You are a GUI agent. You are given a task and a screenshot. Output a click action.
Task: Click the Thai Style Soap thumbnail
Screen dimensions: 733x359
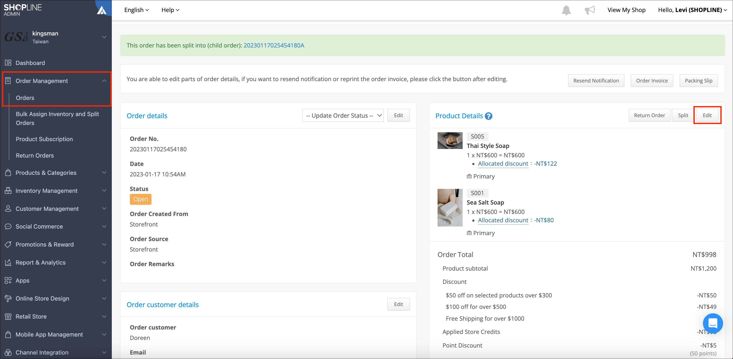[450, 140]
